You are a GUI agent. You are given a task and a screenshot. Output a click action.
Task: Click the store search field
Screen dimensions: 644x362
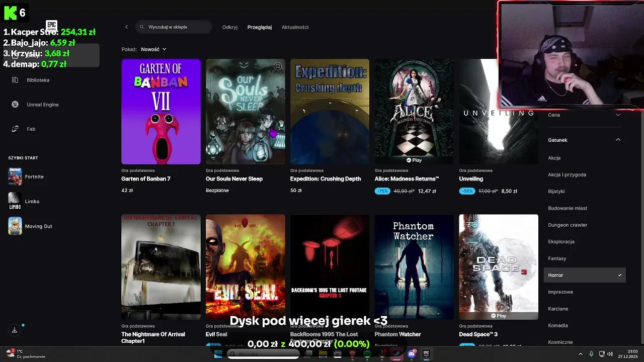174,27
